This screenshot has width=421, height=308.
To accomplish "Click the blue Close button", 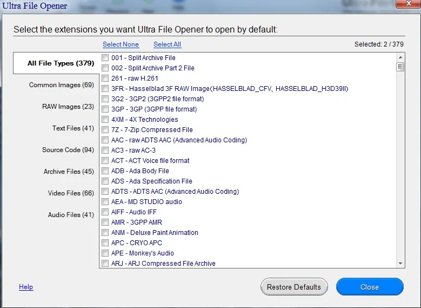I will point(370,287).
